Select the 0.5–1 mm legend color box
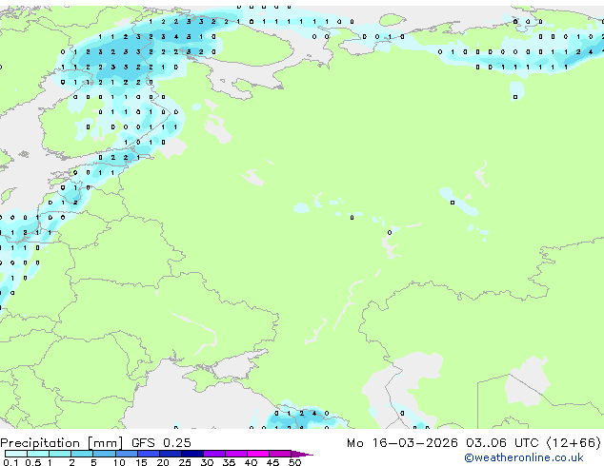 tap(38, 454)
